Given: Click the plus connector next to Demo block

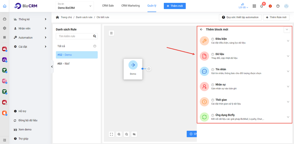Looking at the screenshot, I should tap(149, 69).
